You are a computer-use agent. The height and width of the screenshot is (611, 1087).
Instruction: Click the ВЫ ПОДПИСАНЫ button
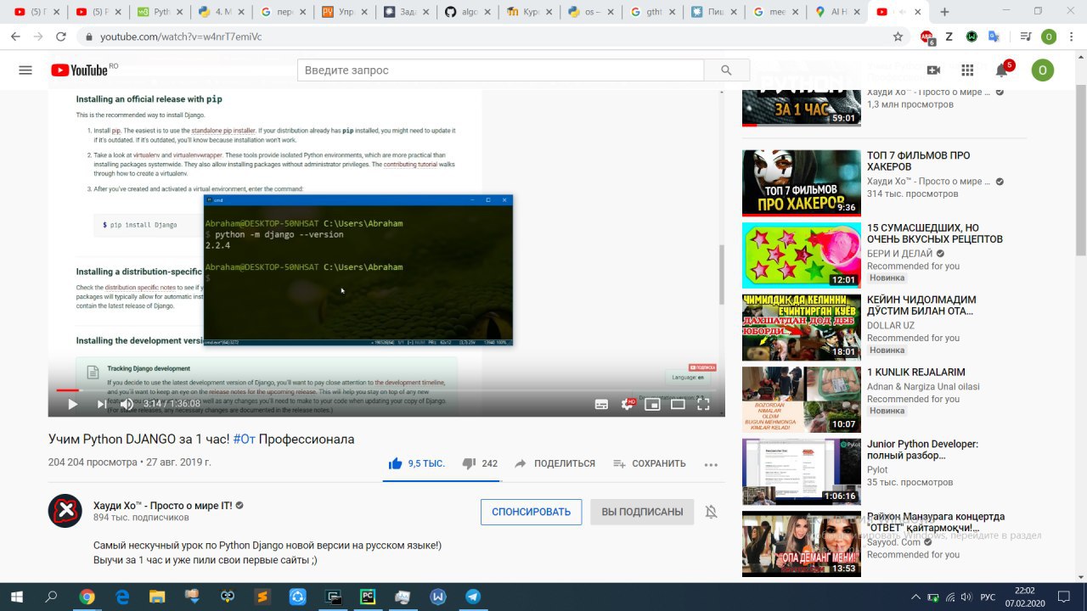642,512
